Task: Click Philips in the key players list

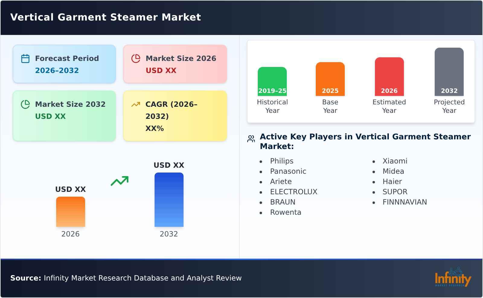Action: (x=282, y=161)
